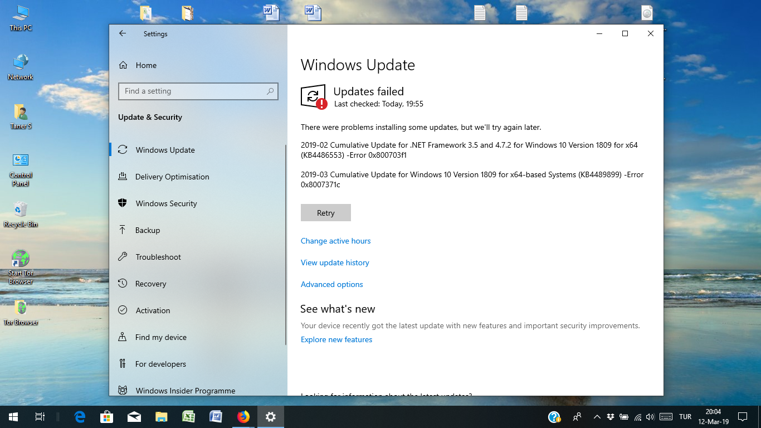The height and width of the screenshot is (428, 761).
Task: Launch Excel from the taskbar
Action: 188,416
